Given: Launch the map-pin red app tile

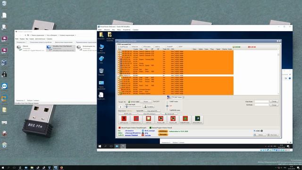Looking at the screenshot, I should (124, 119).
